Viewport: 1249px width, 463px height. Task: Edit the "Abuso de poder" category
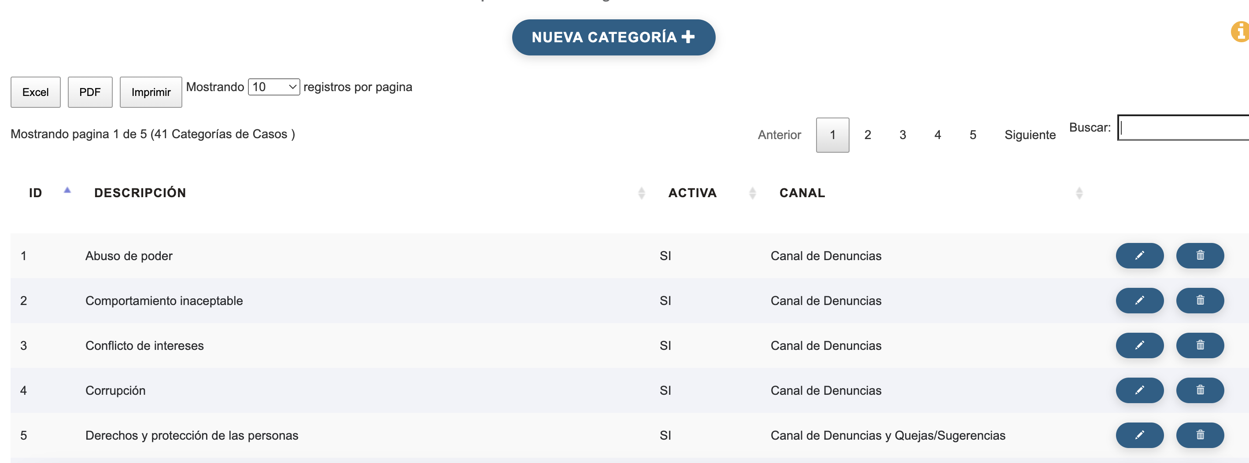[1139, 256]
